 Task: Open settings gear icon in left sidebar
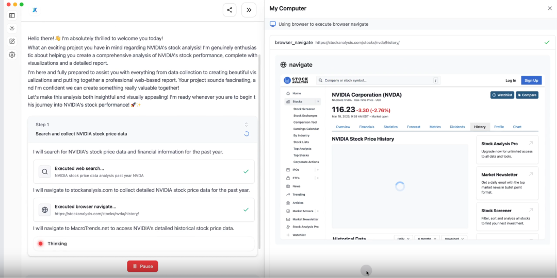point(12,55)
